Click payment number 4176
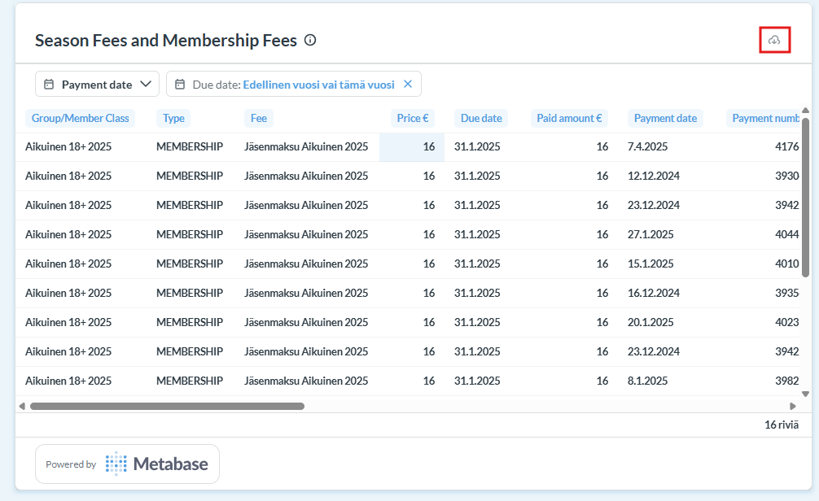The width and height of the screenshot is (819, 501). pyautogui.click(x=786, y=146)
